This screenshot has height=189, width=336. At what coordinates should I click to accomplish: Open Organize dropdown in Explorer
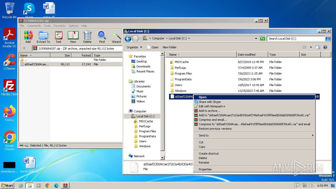[134, 47]
